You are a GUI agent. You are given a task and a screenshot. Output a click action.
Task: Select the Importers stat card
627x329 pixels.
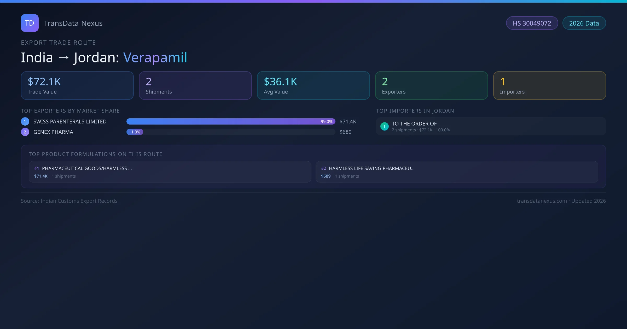549,86
